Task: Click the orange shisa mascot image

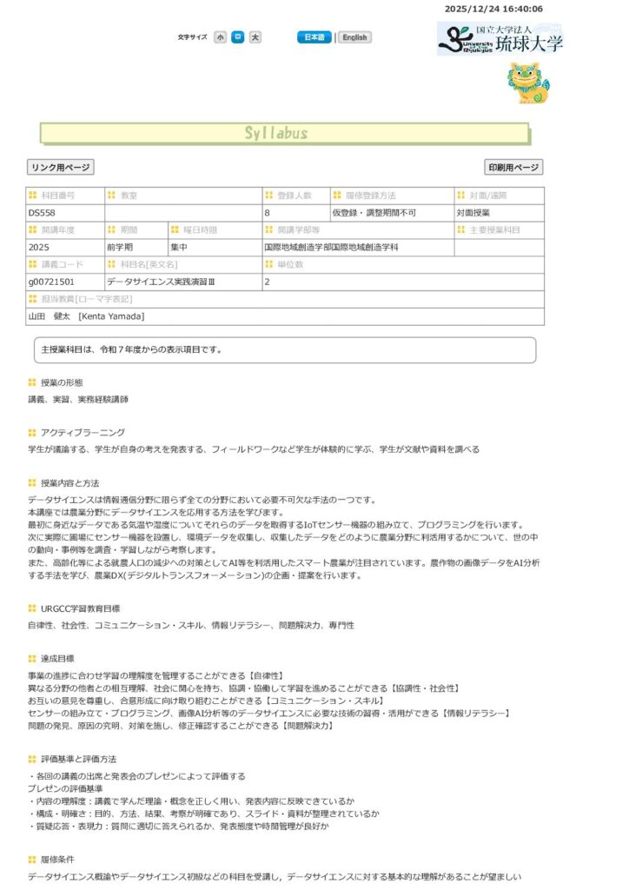Action: tap(528, 83)
